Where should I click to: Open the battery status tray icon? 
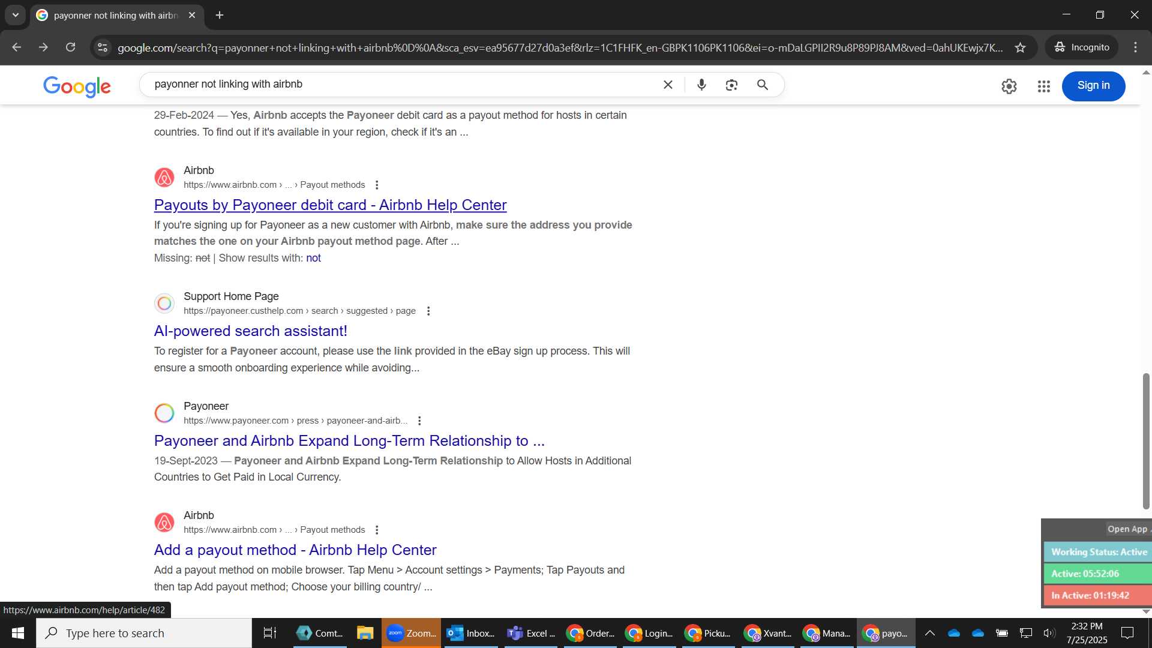[x=1001, y=633]
